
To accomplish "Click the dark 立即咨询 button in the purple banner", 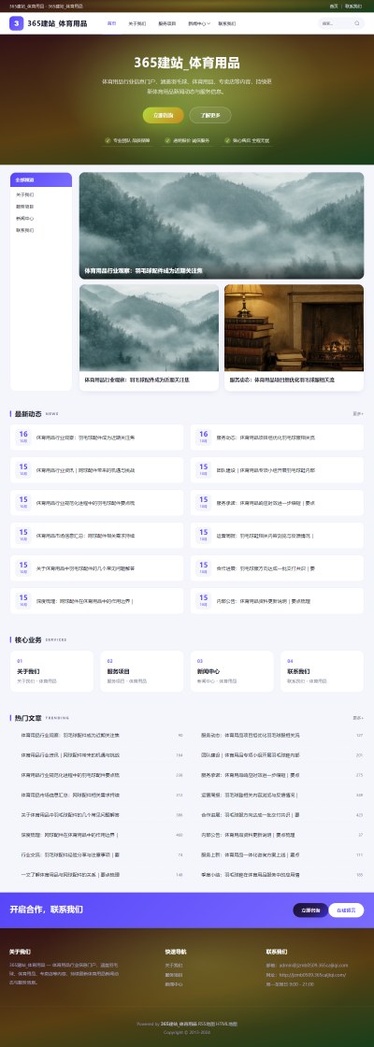I will [x=310, y=911].
